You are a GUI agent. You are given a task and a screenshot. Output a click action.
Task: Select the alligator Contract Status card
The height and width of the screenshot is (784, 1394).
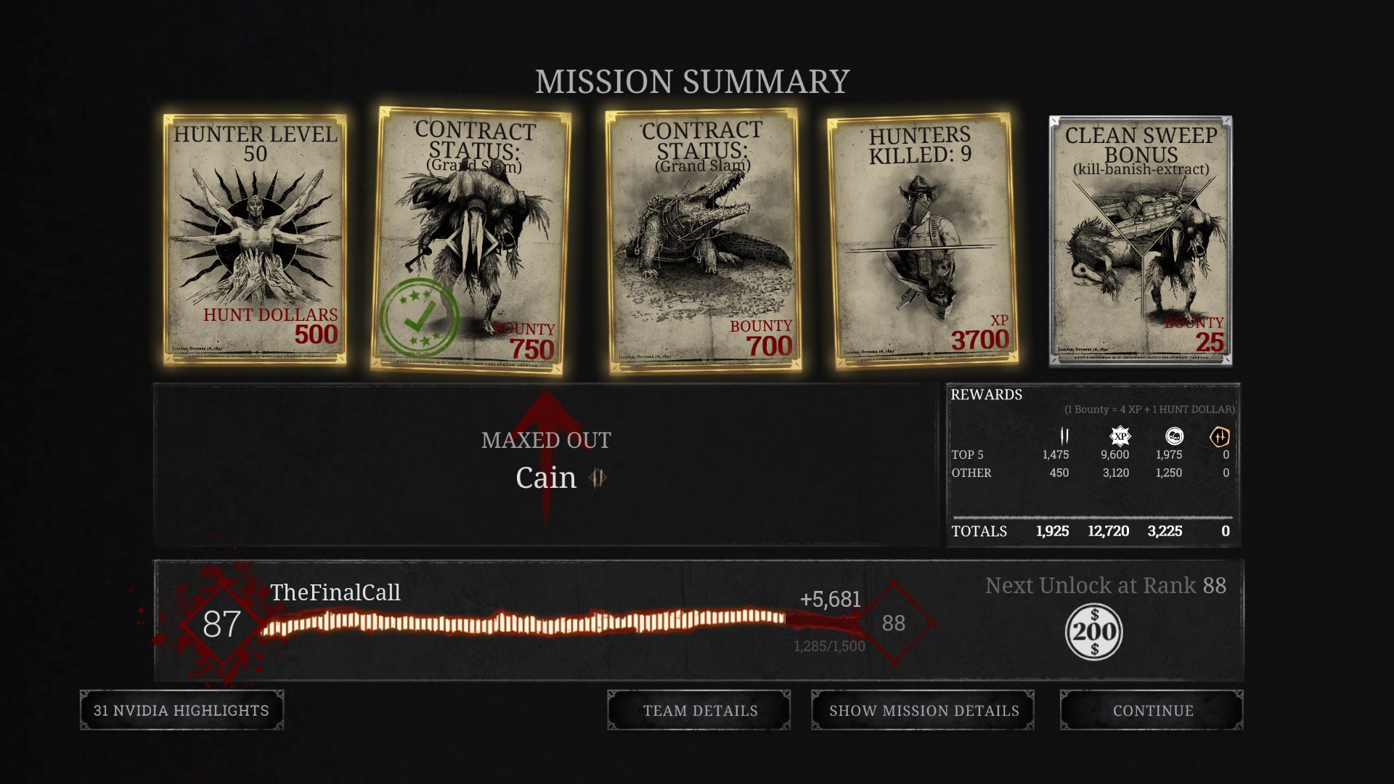[703, 242]
